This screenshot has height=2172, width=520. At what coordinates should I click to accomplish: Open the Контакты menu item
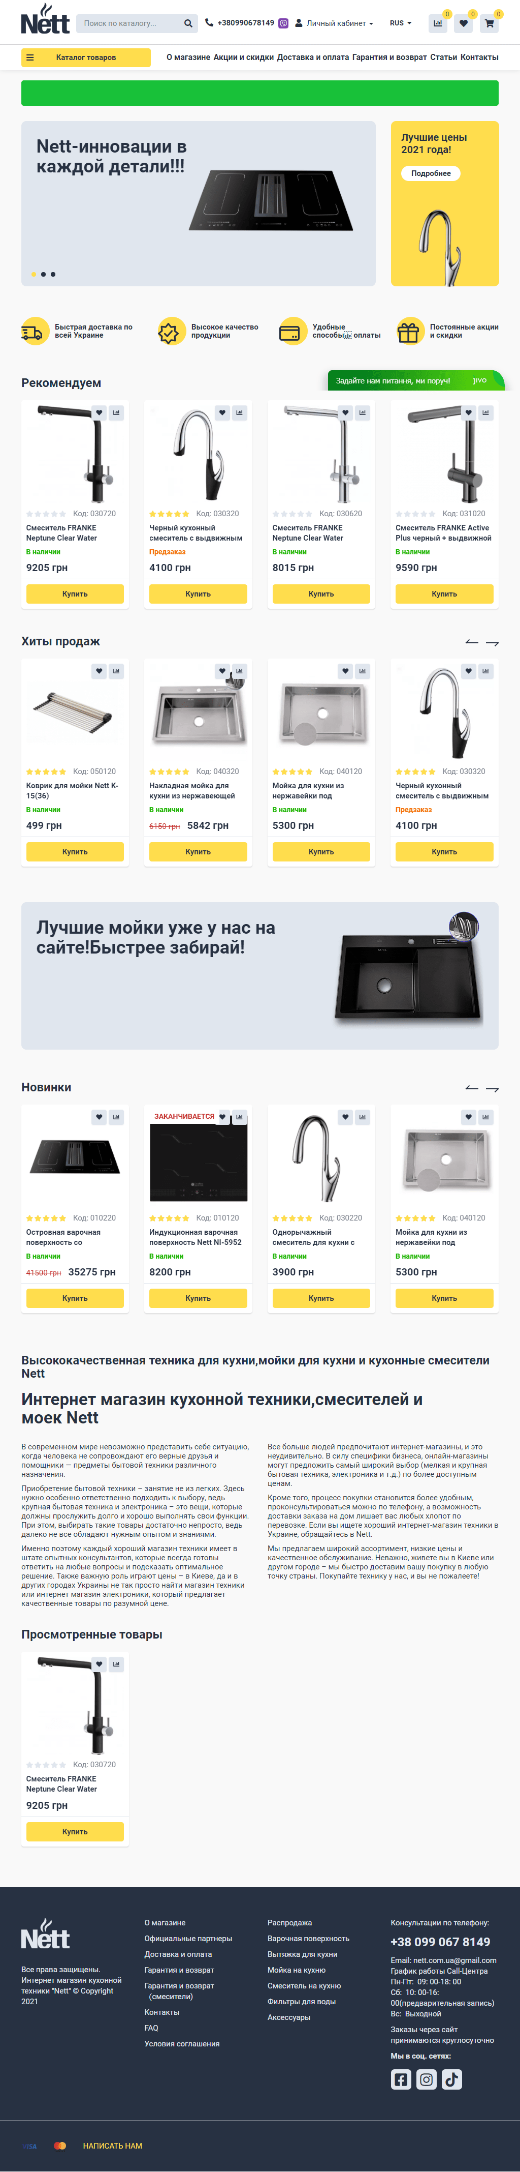[x=479, y=57]
